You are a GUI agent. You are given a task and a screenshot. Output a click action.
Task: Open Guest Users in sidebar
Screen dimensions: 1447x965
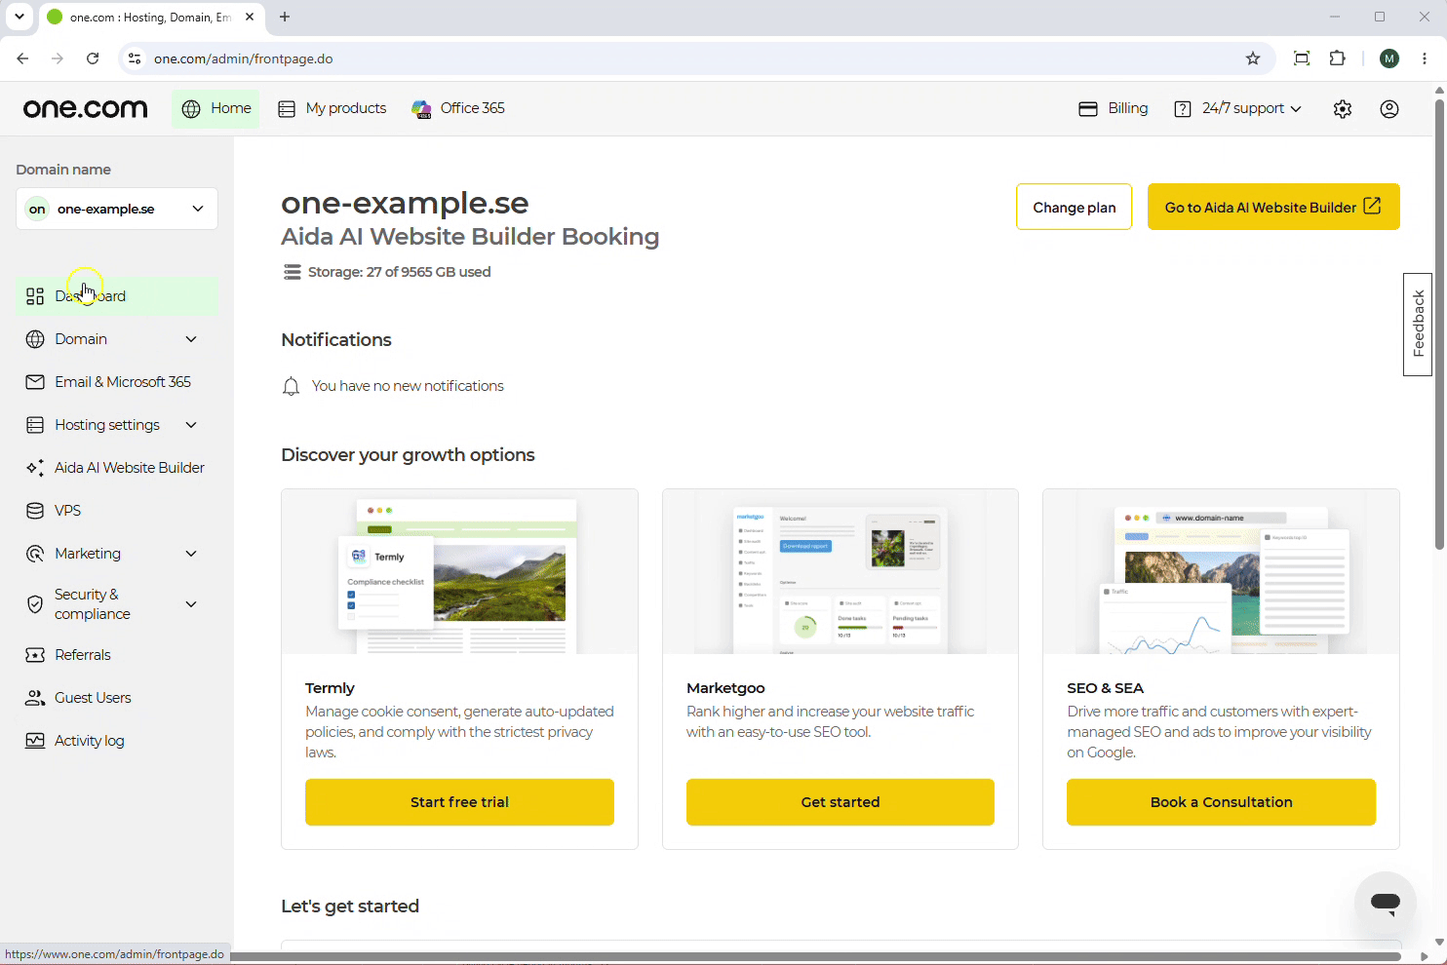pyautogui.click(x=117, y=698)
